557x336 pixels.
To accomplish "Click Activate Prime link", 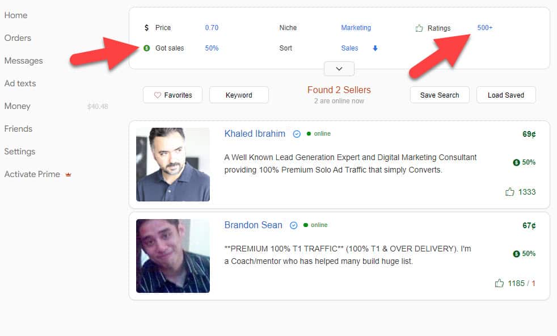I will [x=32, y=174].
